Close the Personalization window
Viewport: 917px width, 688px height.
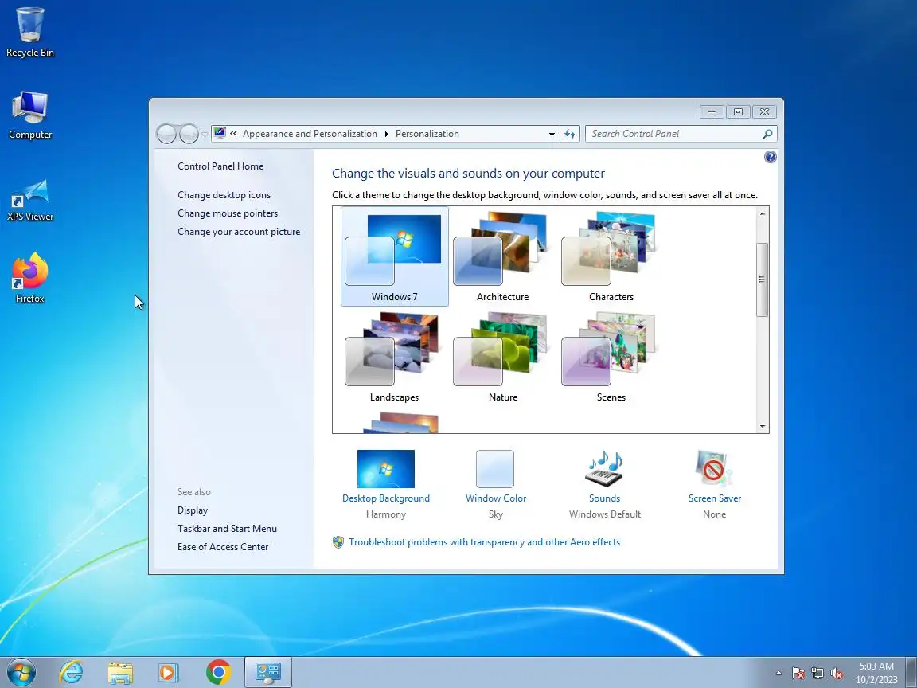pos(764,112)
